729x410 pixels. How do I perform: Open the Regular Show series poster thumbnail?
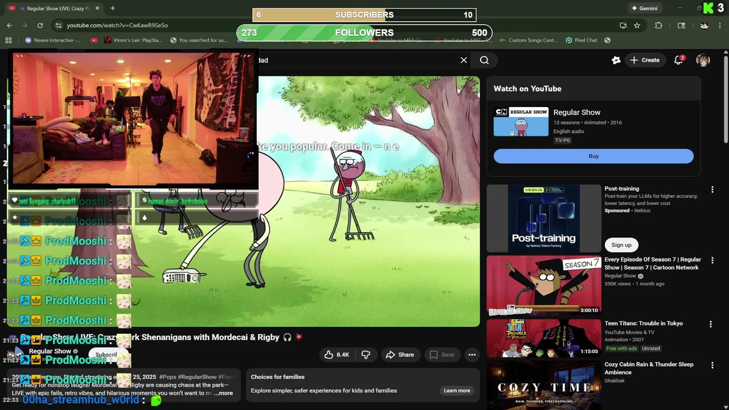tap(521, 122)
